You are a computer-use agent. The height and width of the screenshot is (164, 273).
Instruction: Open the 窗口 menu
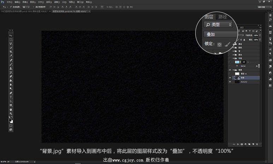tap(80, 2)
